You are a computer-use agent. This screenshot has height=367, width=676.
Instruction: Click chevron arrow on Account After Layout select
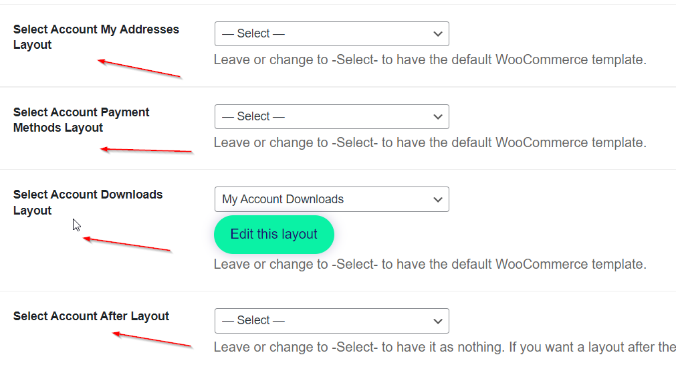click(x=438, y=321)
